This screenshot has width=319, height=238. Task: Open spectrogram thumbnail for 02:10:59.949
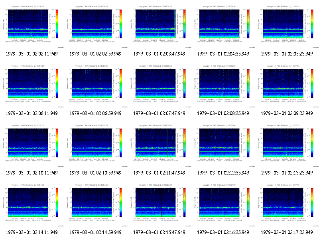pyautogui.click(x=96, y=145)
